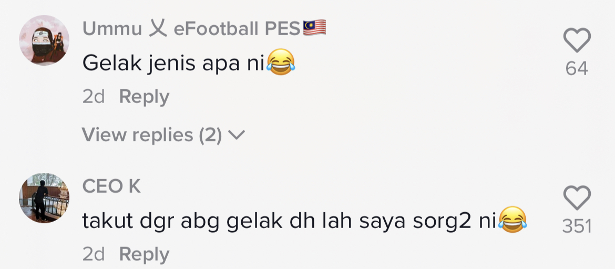Click the 64 likes count

(577, 69)
